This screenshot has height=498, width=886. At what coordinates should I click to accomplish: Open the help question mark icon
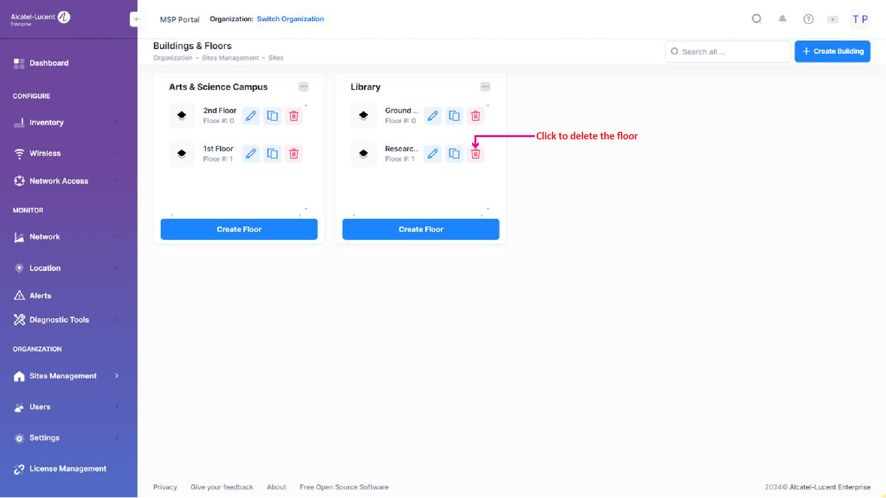click(x=808, y=19)
